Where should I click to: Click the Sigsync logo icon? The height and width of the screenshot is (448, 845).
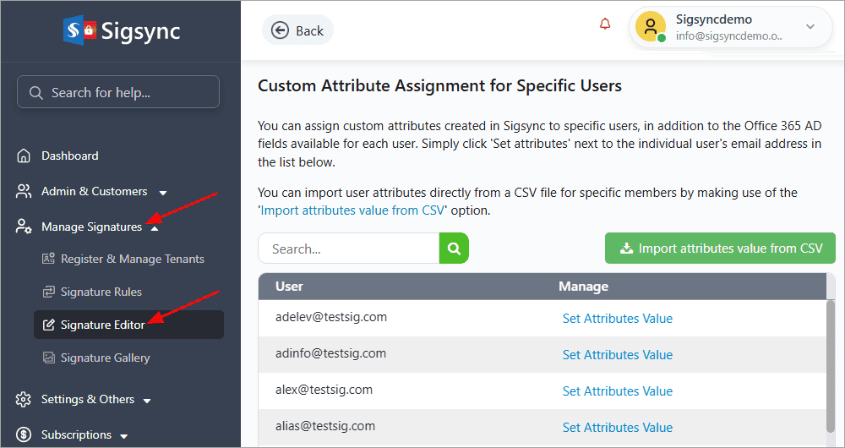click(x=80, y=31)
